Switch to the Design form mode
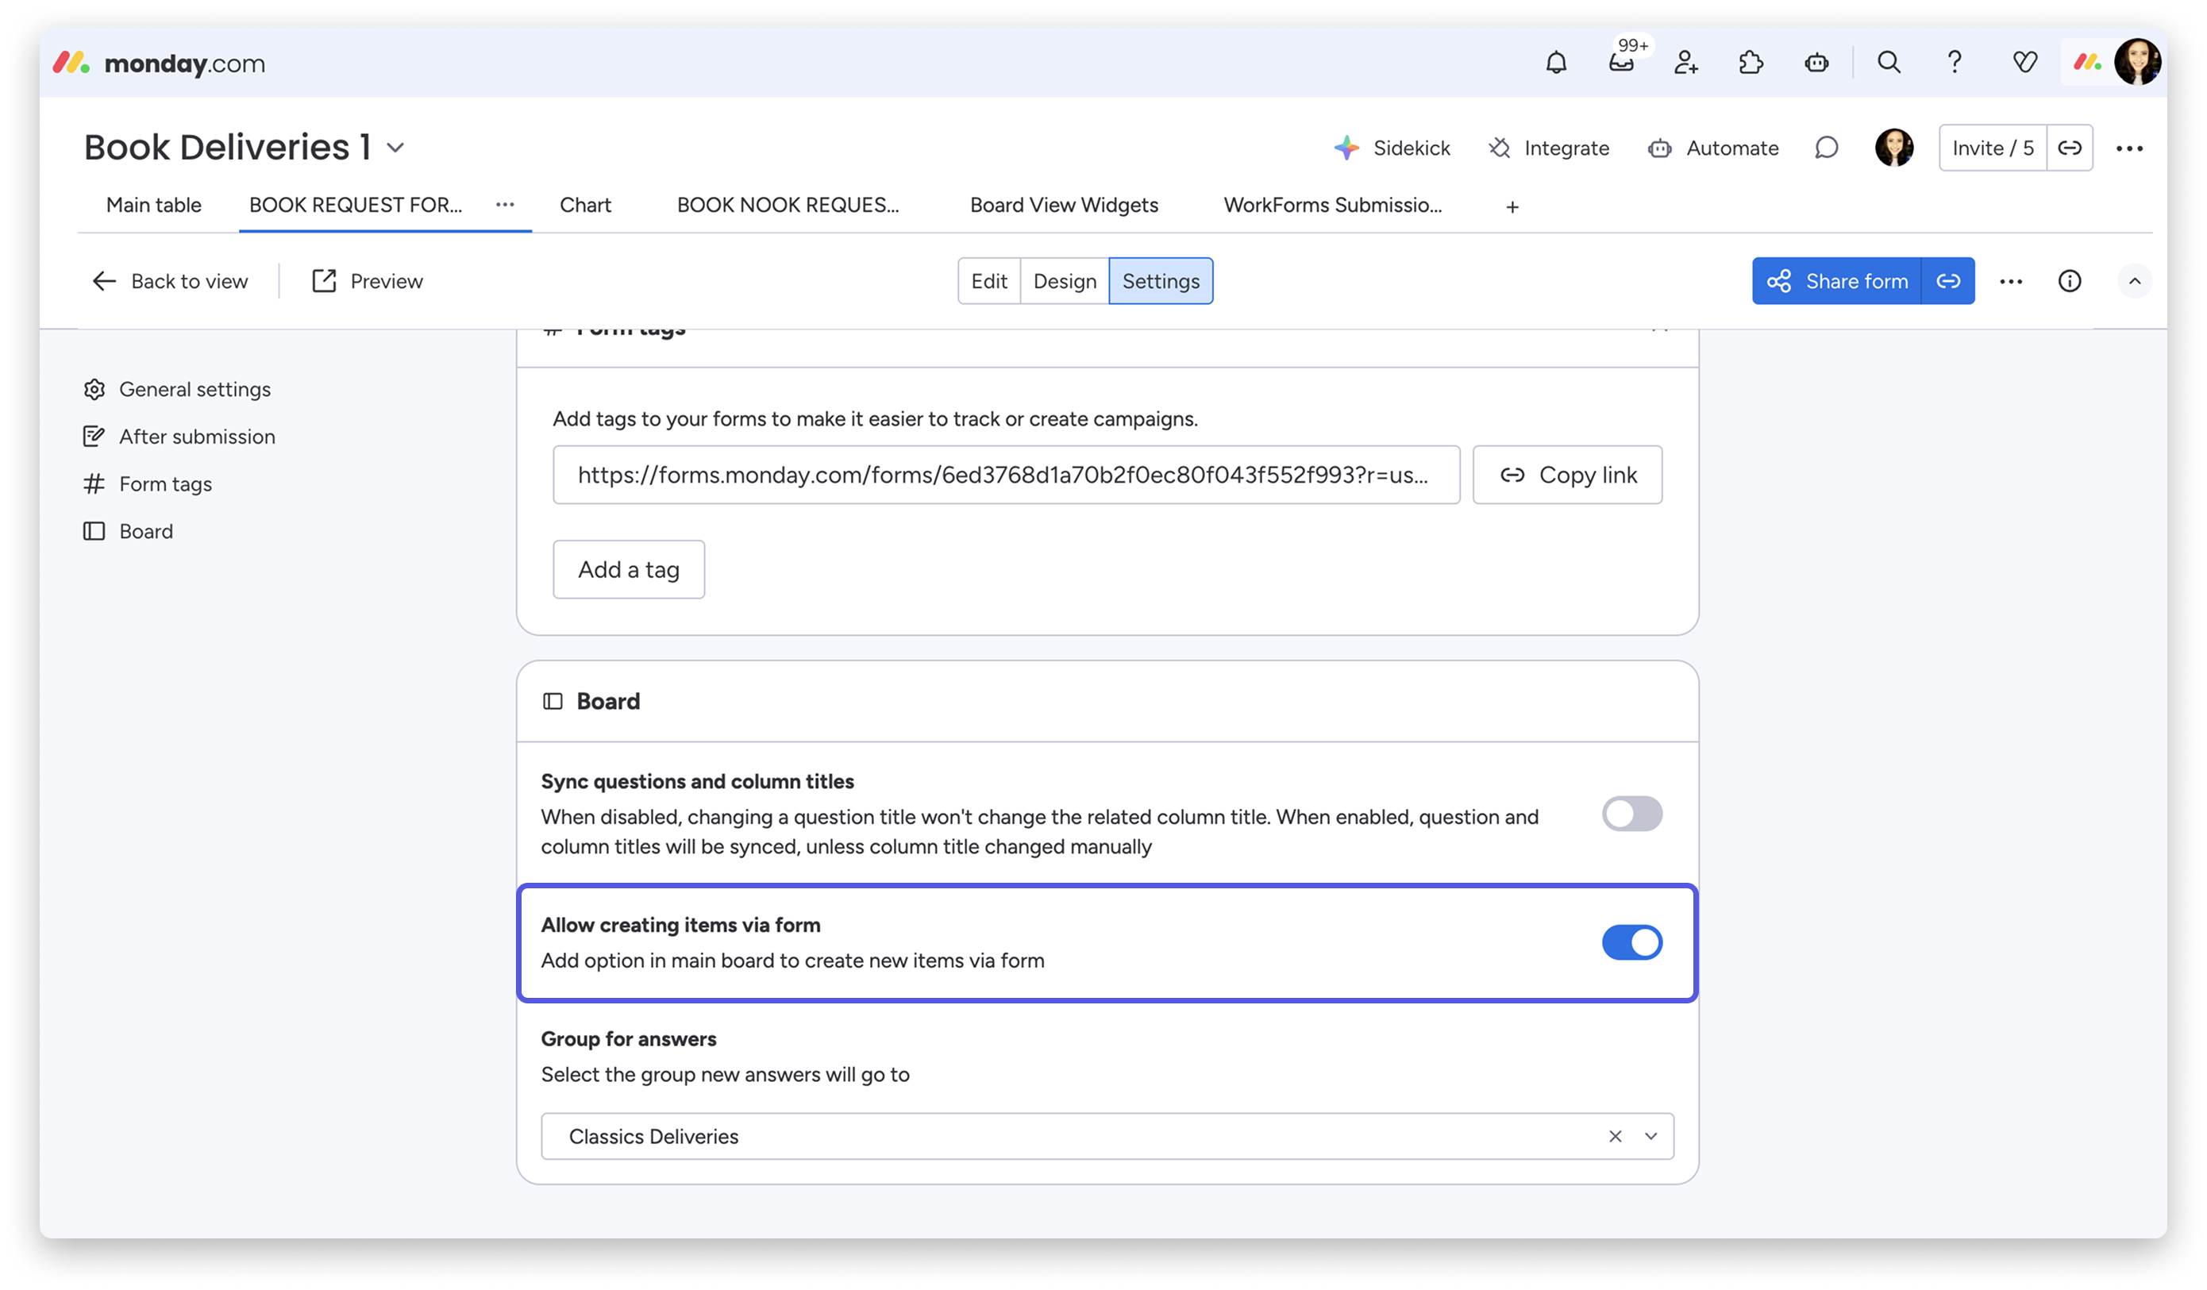Screen dimensions: 2207x1290 tap(1065, 281)
